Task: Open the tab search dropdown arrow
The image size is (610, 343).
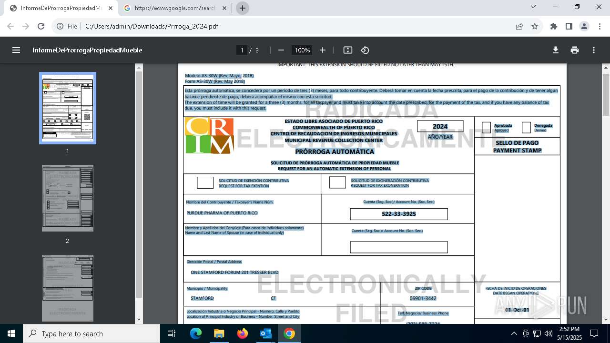Action: click(534, 7)
